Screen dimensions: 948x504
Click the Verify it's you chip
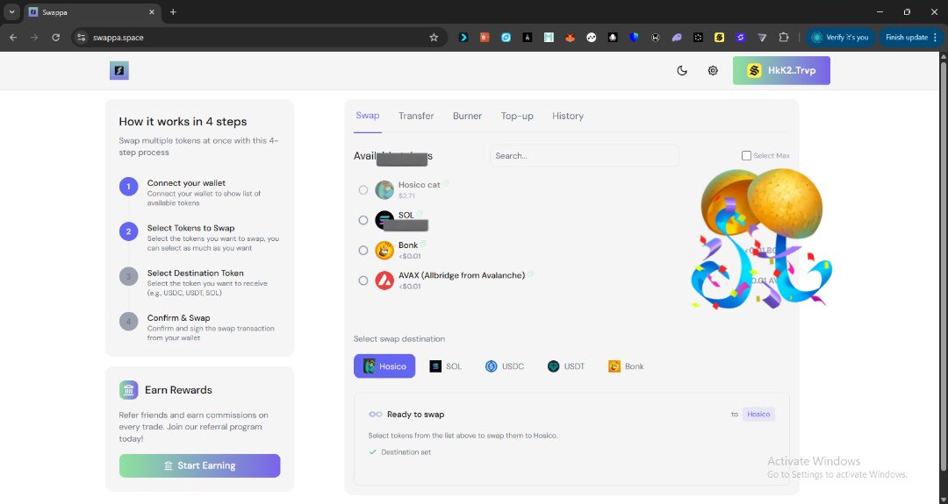840,38
